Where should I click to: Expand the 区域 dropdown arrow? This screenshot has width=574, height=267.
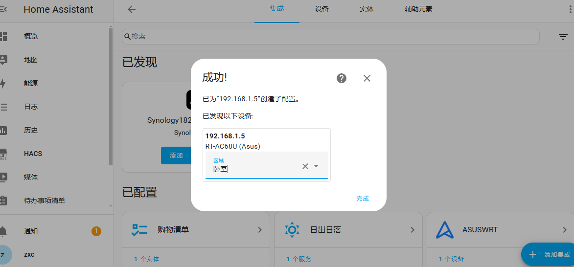point(316,166)
